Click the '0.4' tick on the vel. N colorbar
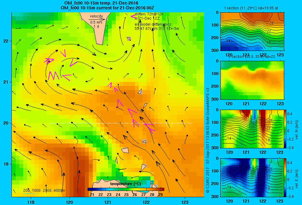302x205 pixels. 290,114
